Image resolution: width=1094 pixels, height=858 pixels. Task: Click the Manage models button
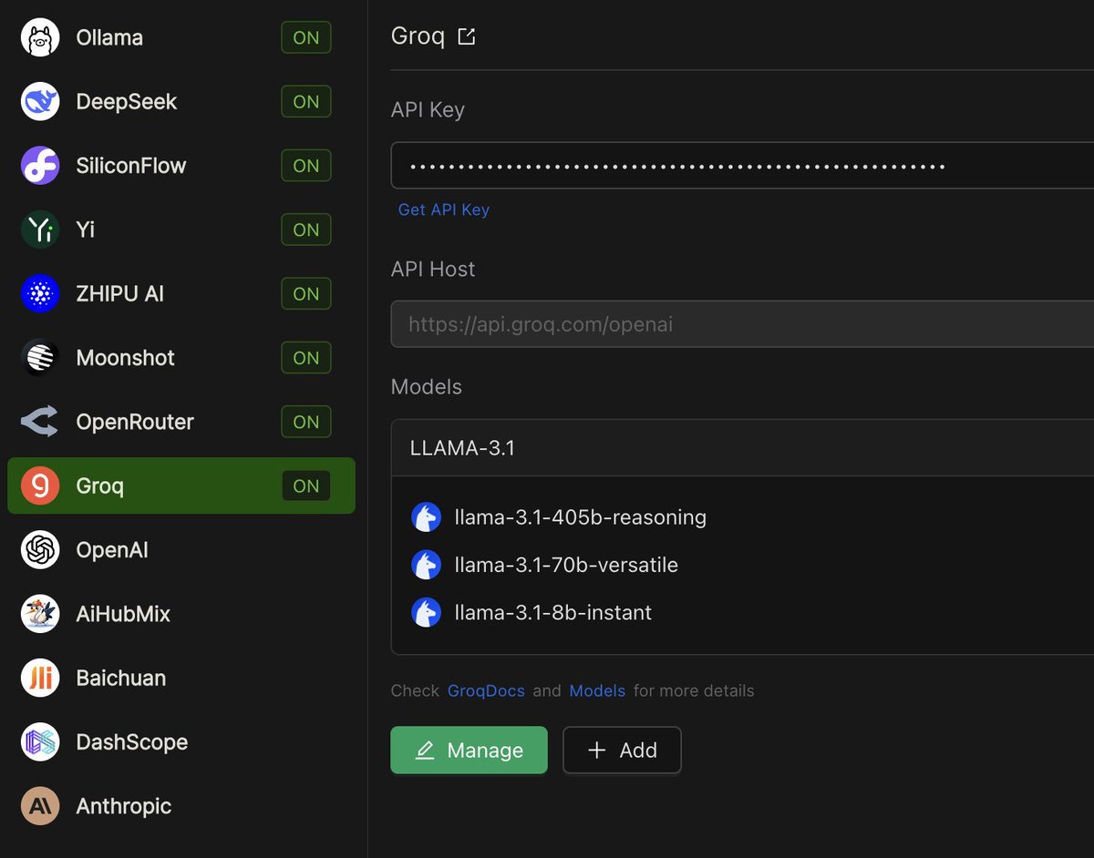(469, 750)
